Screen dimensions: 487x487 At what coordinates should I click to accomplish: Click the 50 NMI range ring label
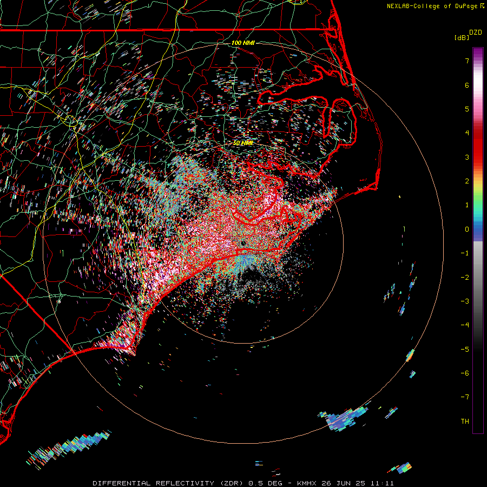point(243,143)
